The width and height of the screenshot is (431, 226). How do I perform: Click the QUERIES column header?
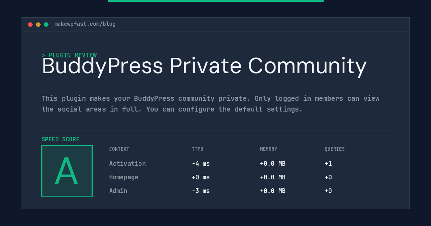(335, 149)
